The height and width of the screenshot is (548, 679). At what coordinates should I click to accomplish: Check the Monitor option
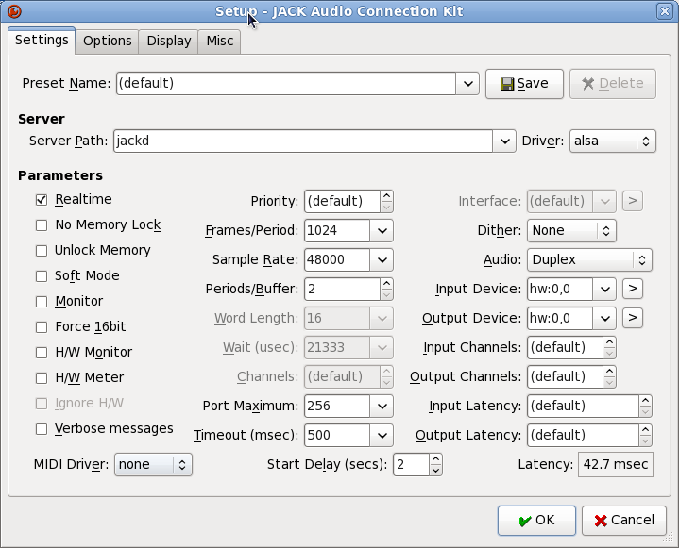[x=42, y=302]
